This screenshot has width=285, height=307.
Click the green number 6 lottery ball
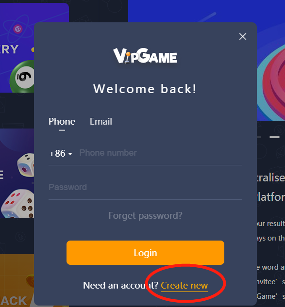coord(22,77)
